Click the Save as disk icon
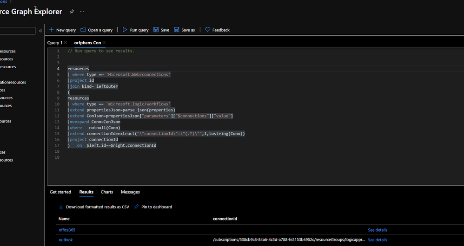 (176, 30)
